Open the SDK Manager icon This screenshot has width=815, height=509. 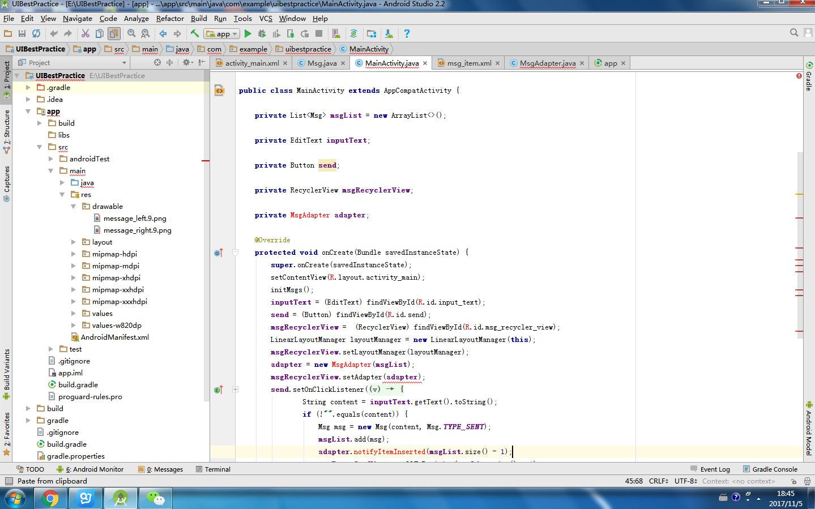click(x=389, y=33)
